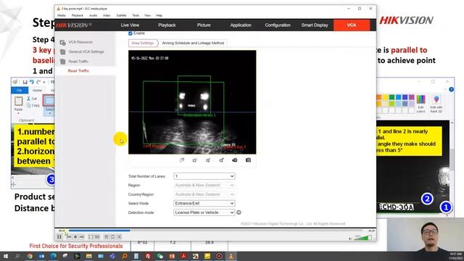
Task: Open the Country/Region dropdown
Action: click(204, 194)
